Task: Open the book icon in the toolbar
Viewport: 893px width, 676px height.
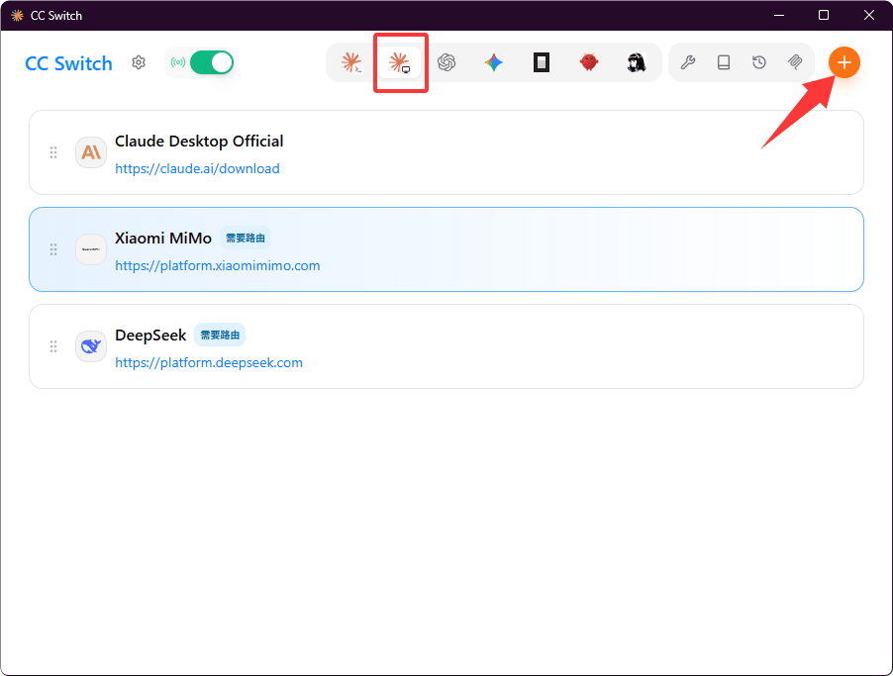Action: (x=724, y=62)
